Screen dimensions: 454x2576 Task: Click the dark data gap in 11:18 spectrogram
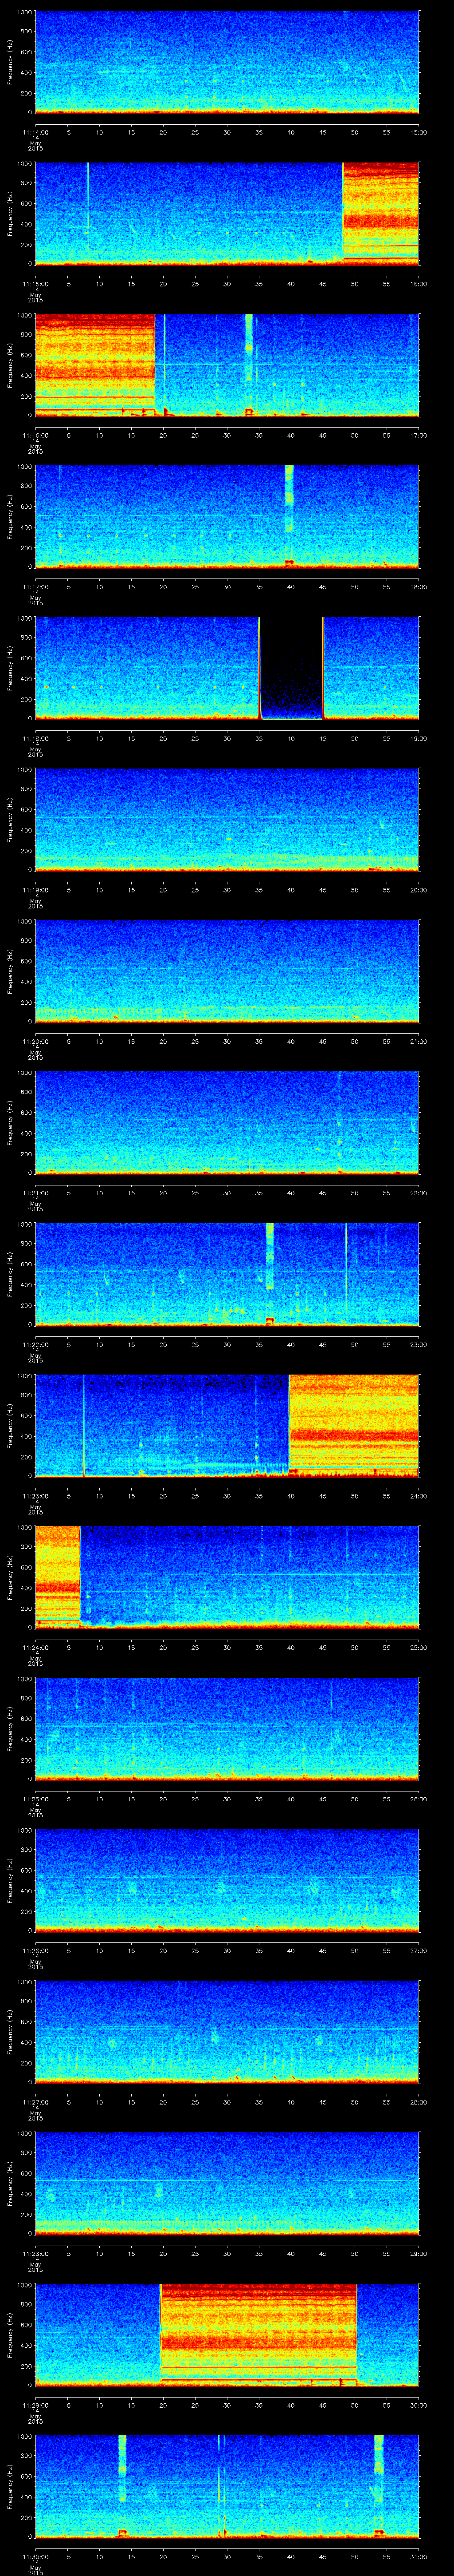pyautogui.click(x=291, y=668)
